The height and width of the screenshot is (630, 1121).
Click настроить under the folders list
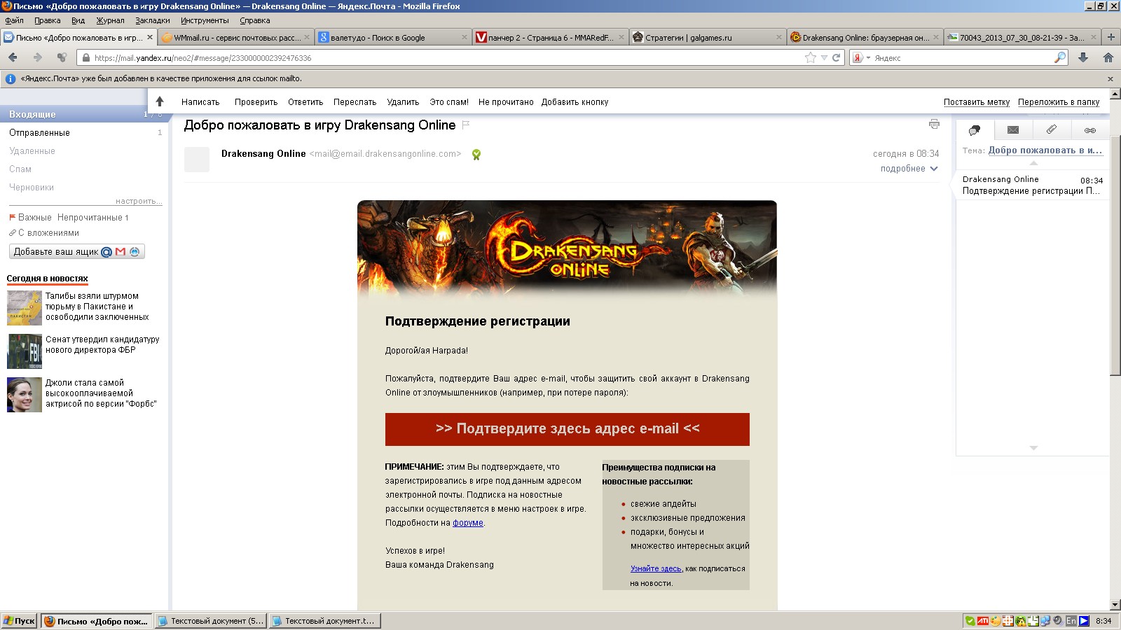pyautogui.click(x=139, y=201)
